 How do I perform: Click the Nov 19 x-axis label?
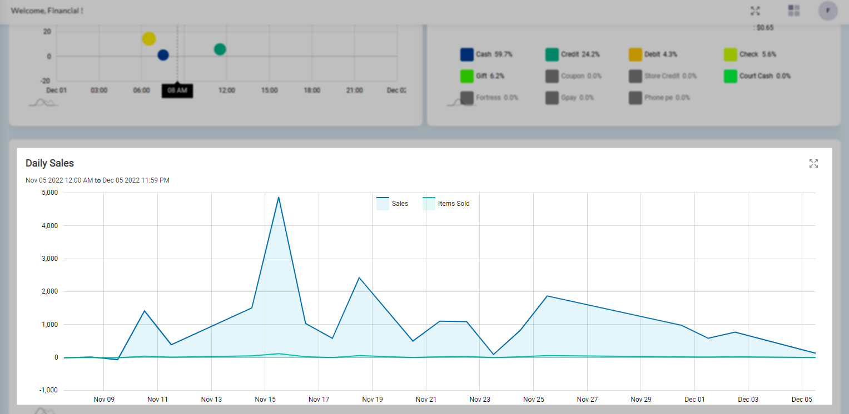tap(373, 400)
